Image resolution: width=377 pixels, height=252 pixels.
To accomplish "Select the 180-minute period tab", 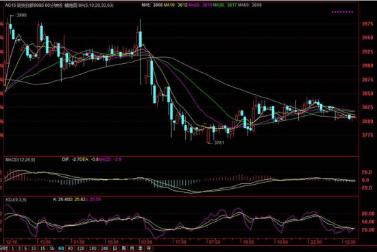I will (x=93, y=249).
